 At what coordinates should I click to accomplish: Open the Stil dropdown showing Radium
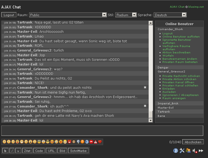(x=126, y=15)
